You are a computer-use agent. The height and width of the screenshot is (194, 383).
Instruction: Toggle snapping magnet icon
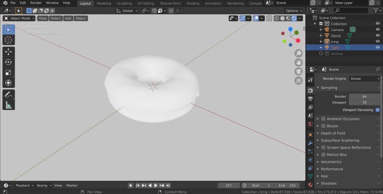click(154, 11)
